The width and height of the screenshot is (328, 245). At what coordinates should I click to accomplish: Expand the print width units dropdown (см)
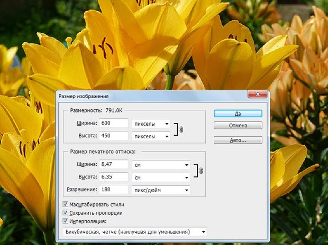coord(161,165)
